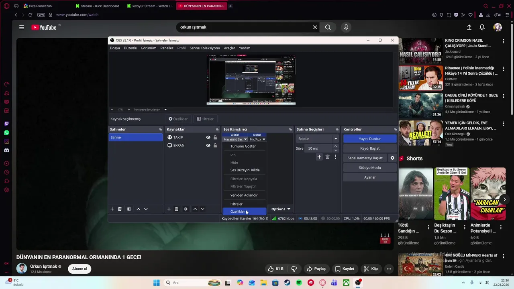
Task: Open the transition three-dot options menu
Action: click(x=335, y=157)
